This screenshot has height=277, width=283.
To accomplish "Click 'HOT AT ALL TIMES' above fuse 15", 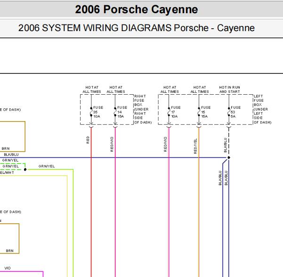I will coord(200,90).
